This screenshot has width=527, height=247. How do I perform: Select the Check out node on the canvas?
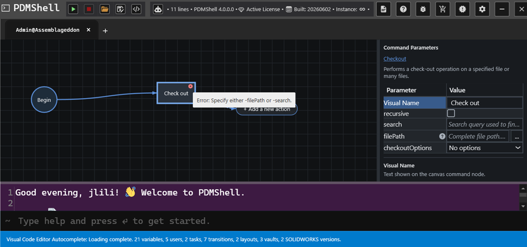(x=176, y=93)
